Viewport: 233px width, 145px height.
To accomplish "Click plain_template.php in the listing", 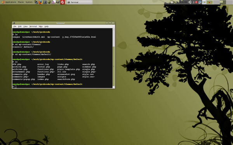I will pyautogui.click(x=69, y=69).
